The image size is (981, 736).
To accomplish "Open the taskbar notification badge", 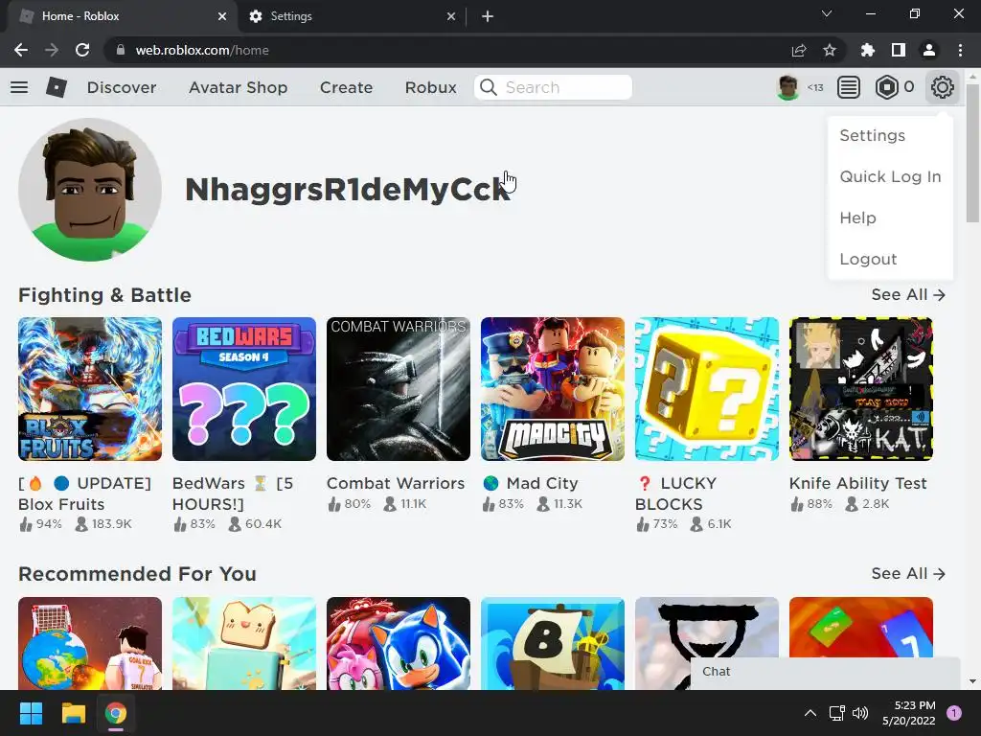I will point(954,713).
